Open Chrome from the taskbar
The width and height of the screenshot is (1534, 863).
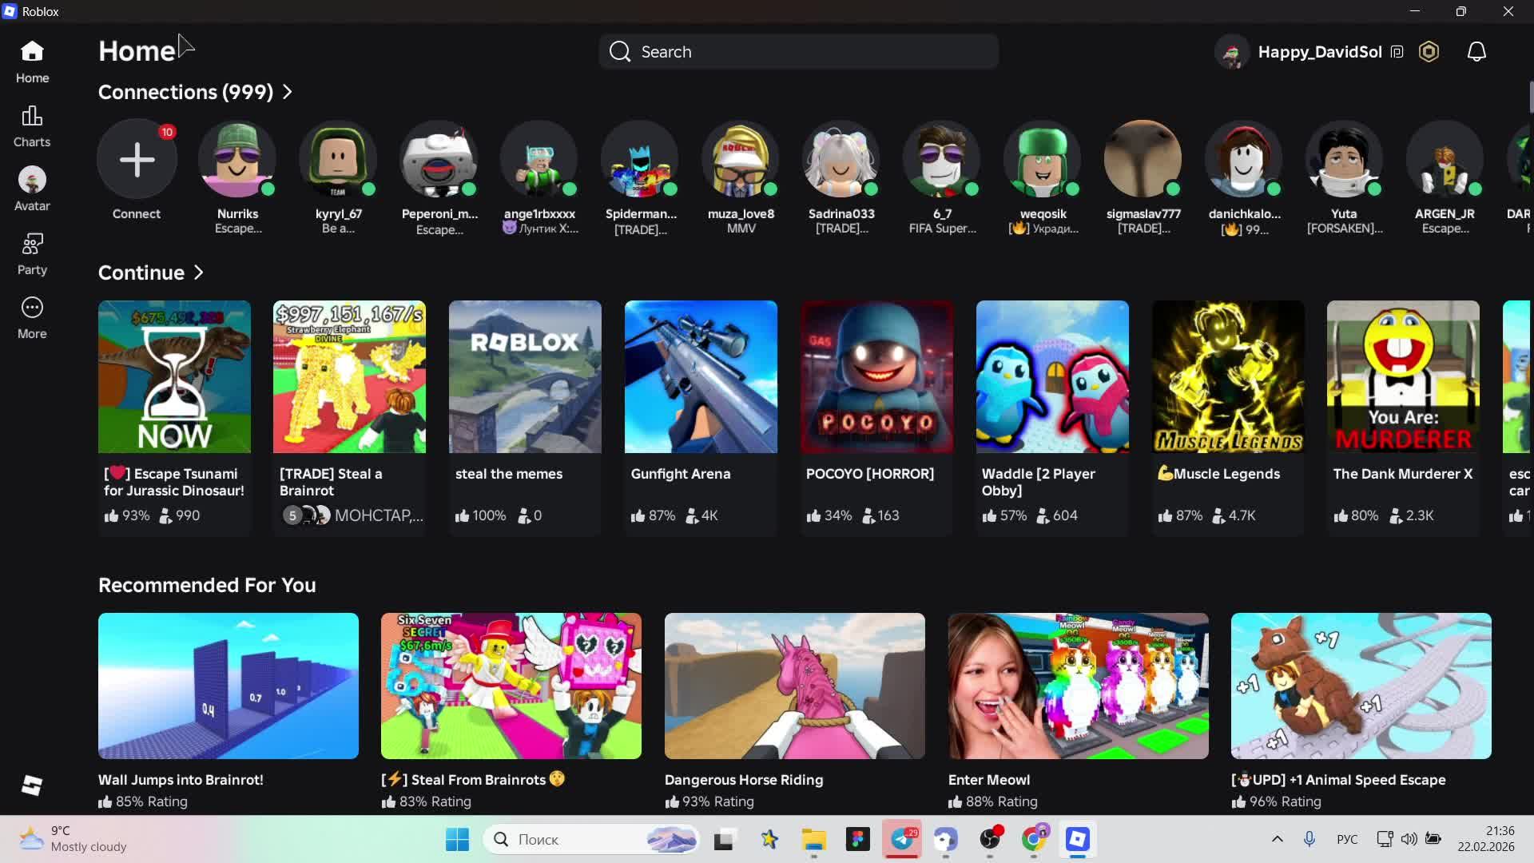pyautogui.click(x=1034, y=839)
